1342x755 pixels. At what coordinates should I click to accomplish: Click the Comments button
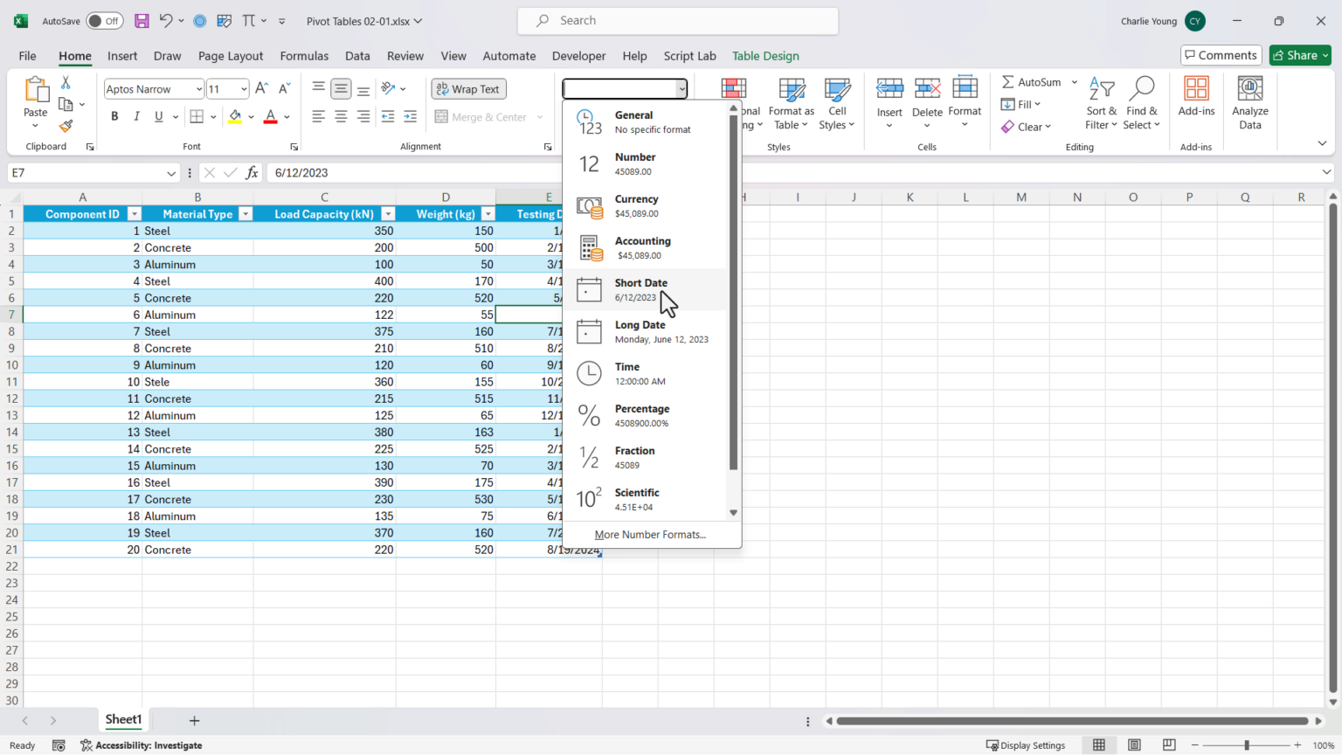[x=1221, y=54]
